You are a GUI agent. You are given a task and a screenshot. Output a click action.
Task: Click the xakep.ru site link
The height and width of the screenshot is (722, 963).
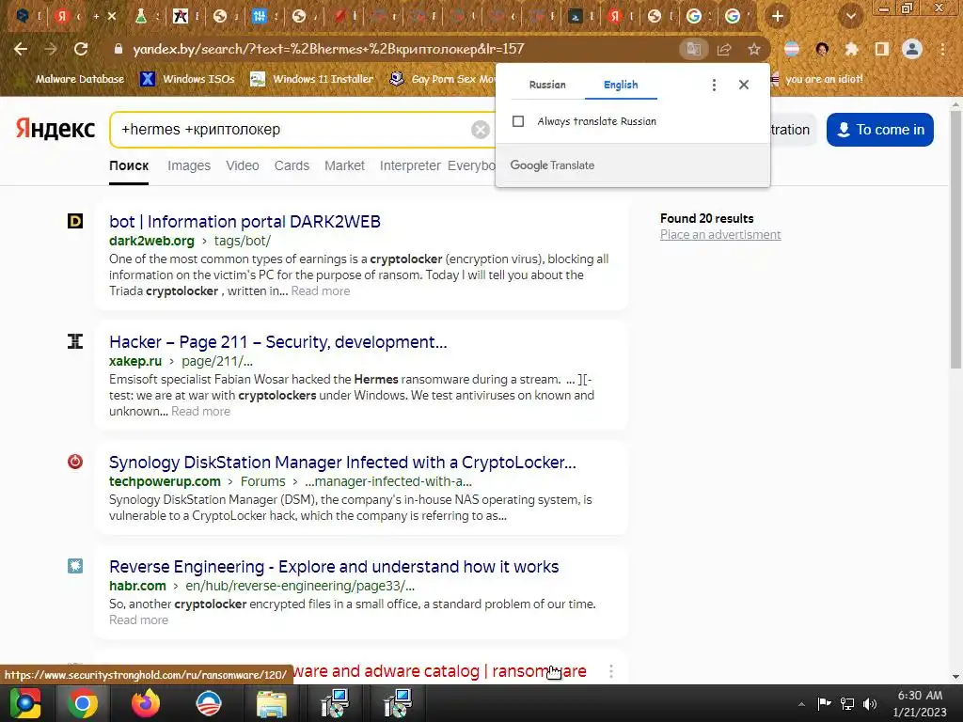click(135, 361)
